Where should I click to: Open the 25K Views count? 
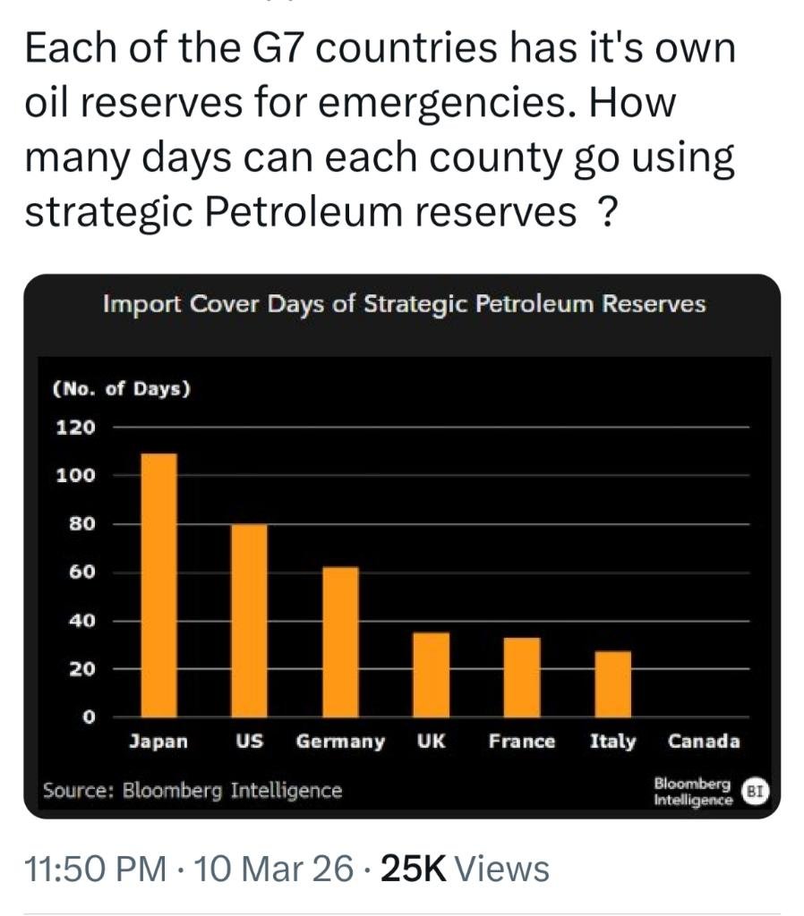[x=465, y=868]
